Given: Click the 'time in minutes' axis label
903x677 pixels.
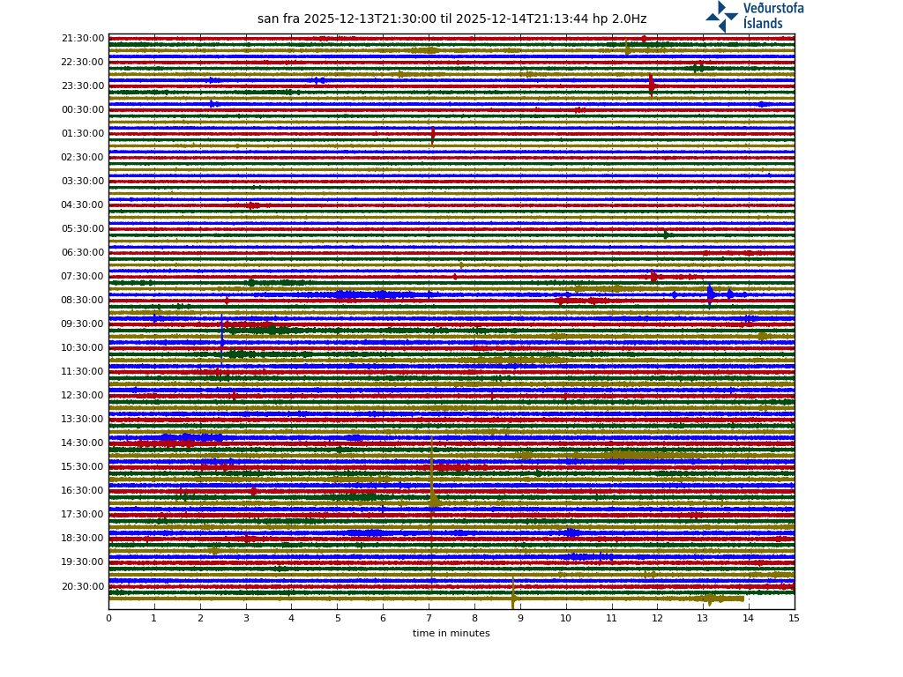Looking at the screenshot, I should 451,633.
